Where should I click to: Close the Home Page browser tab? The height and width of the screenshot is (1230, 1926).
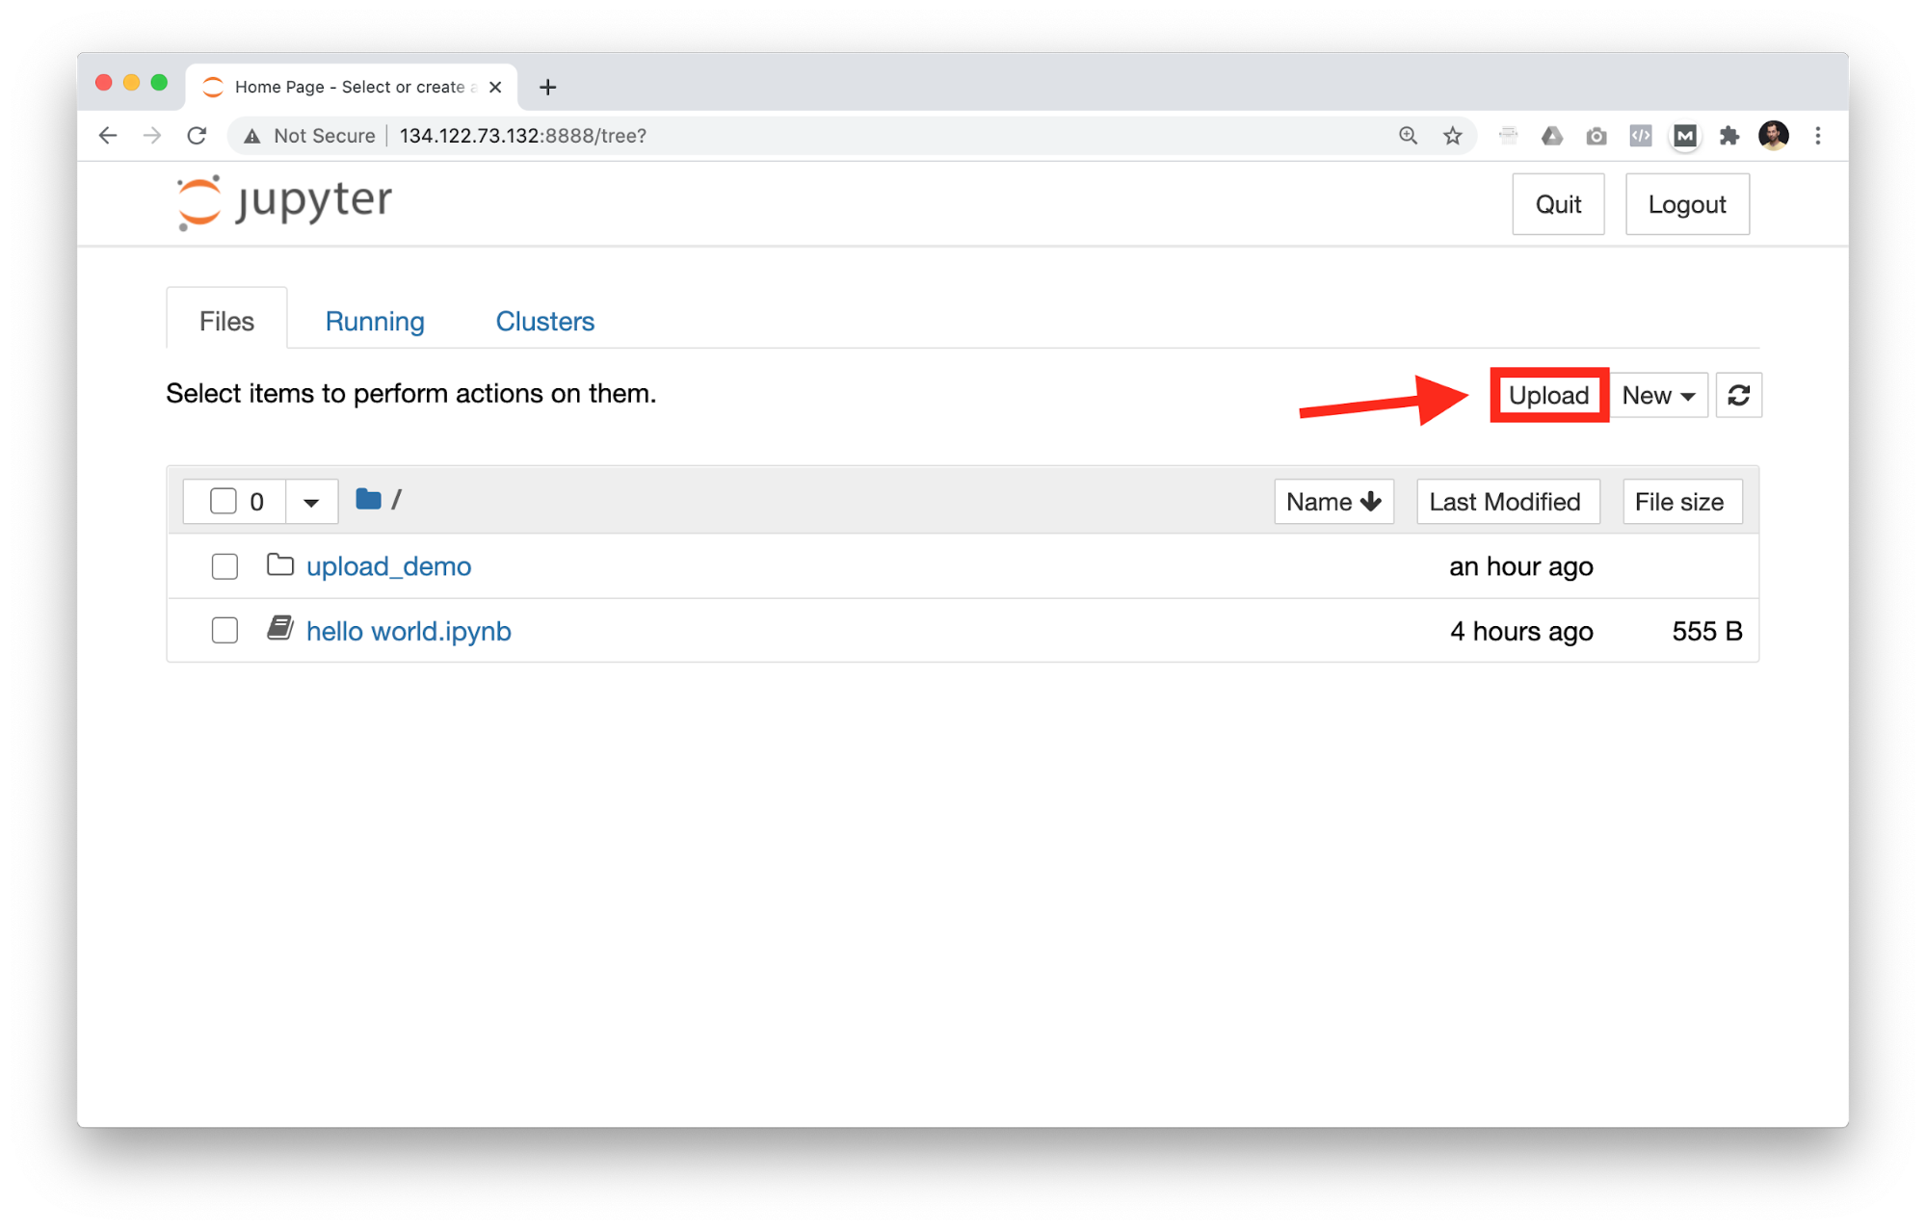pyautogui.click(x=495, y=87)
